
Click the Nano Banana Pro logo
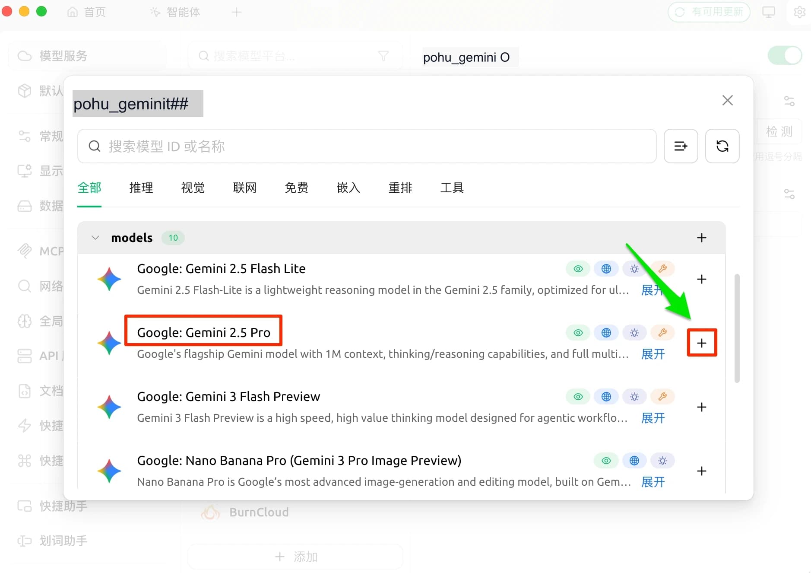tap(109, 471)
